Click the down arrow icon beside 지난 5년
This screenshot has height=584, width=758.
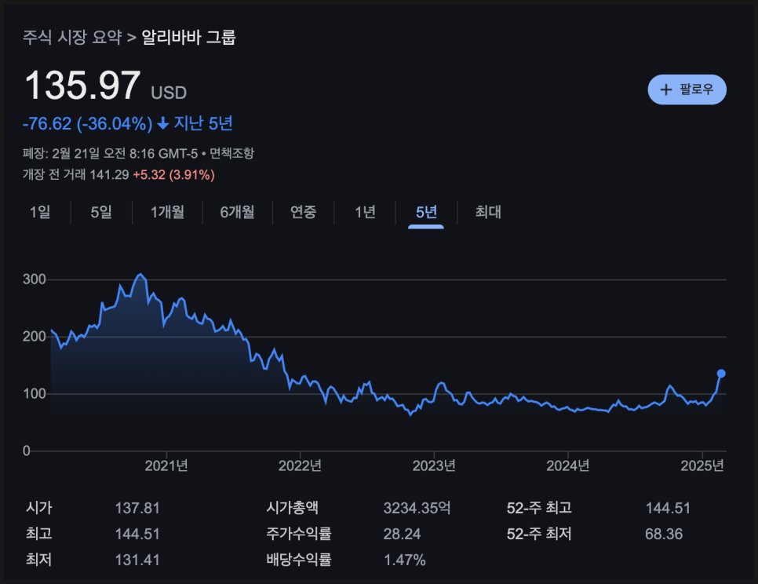pyautogui.click(x=163, y=124)
